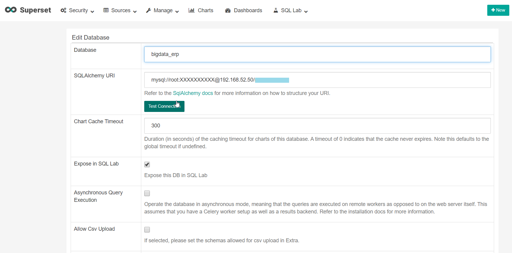
Task: Open the Security menu
Action: (77, 10)
